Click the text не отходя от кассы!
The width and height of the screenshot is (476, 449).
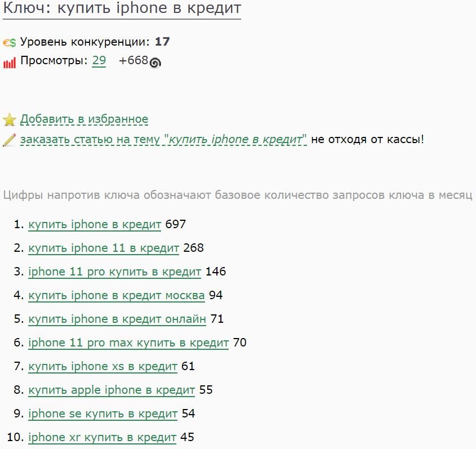coord(368,139)
